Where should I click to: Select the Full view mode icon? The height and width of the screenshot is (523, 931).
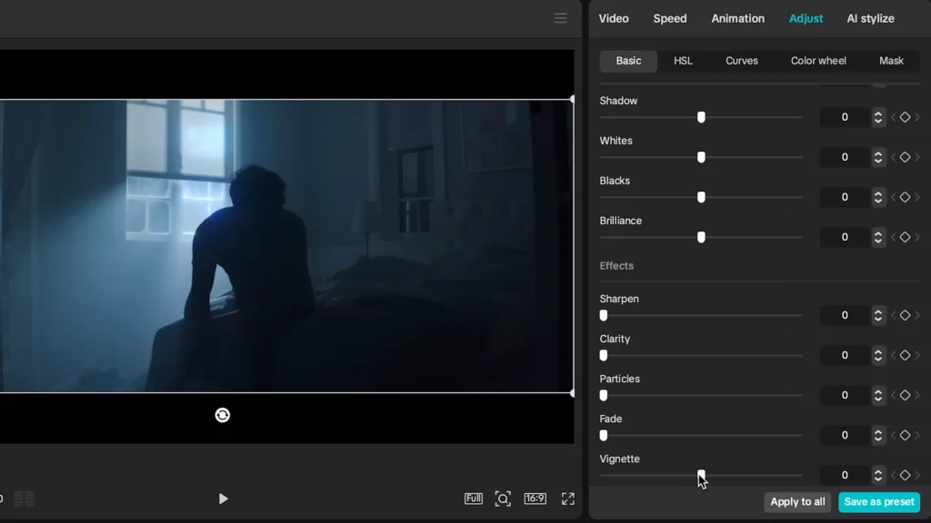point(473,498)
